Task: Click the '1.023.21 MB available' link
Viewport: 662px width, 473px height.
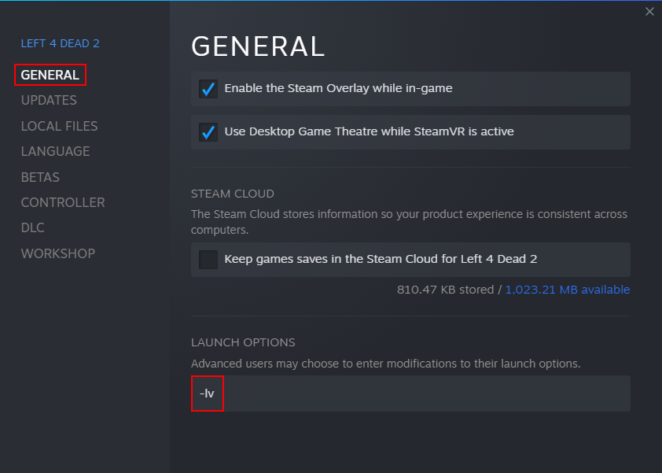Action: coord(567,290)
